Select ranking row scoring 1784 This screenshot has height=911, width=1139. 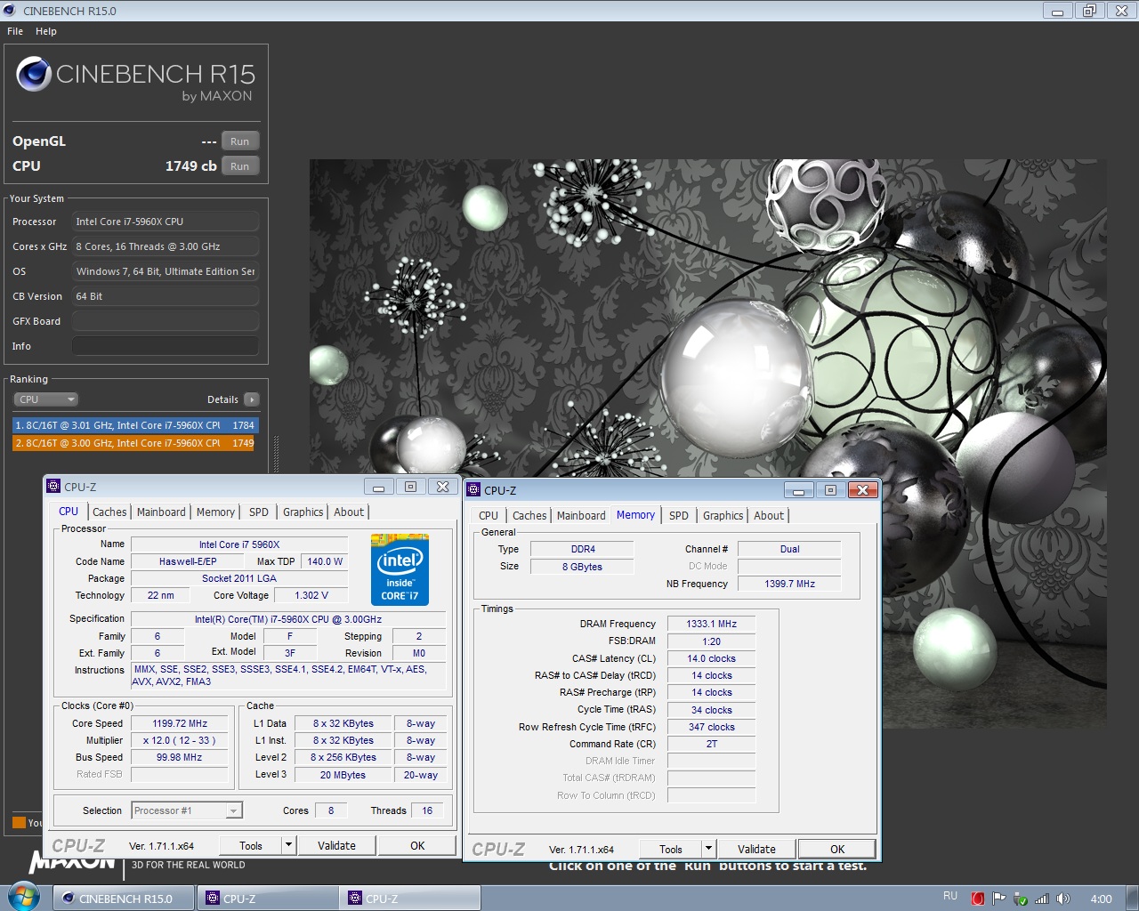click(135, 425)
